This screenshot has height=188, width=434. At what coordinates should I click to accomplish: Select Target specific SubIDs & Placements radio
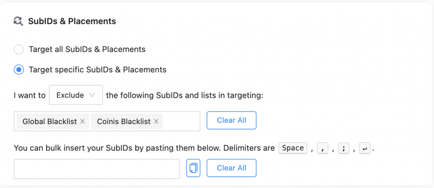pyautogui.click(x=19, y=70)
